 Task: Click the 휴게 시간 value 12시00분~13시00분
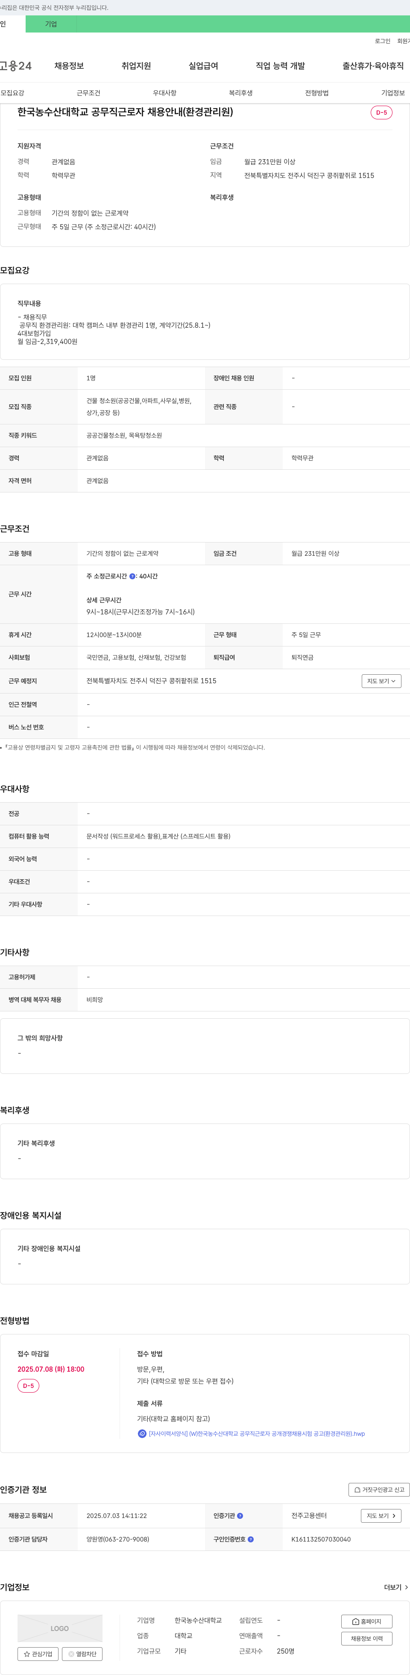114,634
